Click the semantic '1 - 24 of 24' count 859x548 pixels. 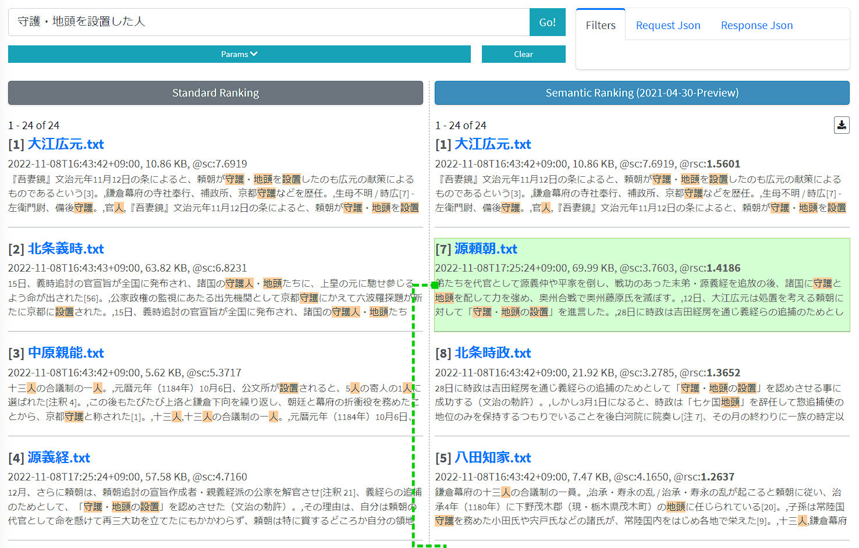click(x=461, y=126)
